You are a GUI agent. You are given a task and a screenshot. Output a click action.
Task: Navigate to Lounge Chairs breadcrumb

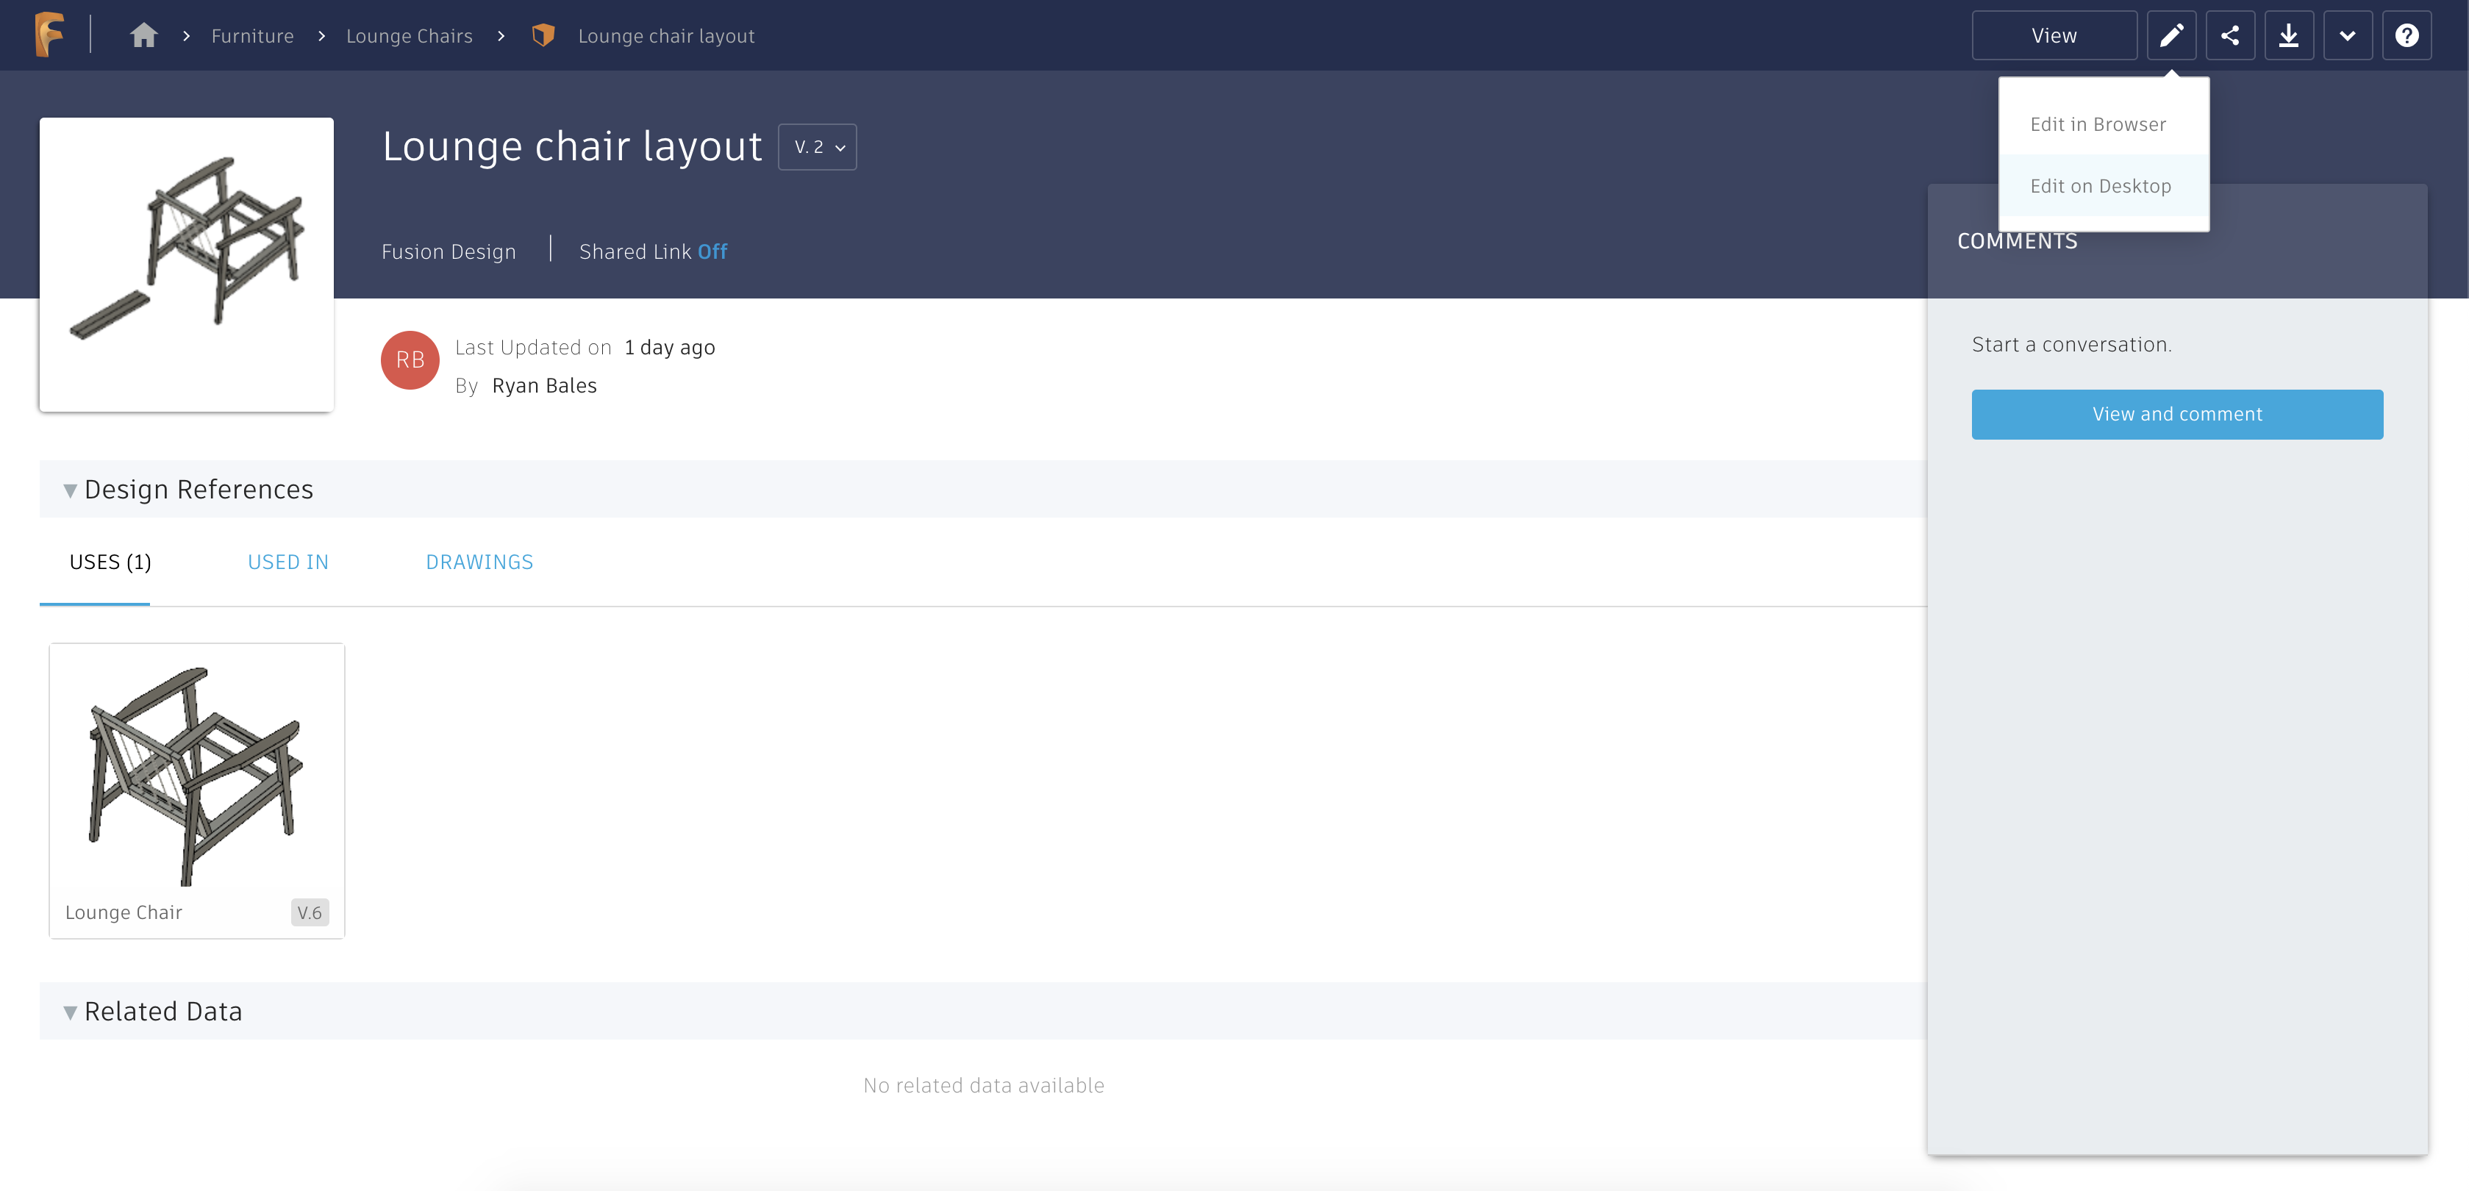410,35
